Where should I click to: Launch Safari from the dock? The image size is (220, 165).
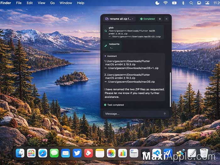(43, 153)
